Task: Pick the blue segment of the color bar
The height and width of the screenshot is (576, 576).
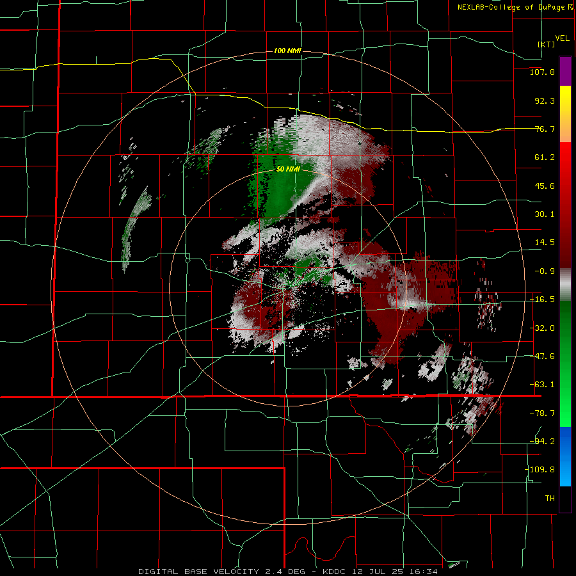Action: [x=565, y=456]
